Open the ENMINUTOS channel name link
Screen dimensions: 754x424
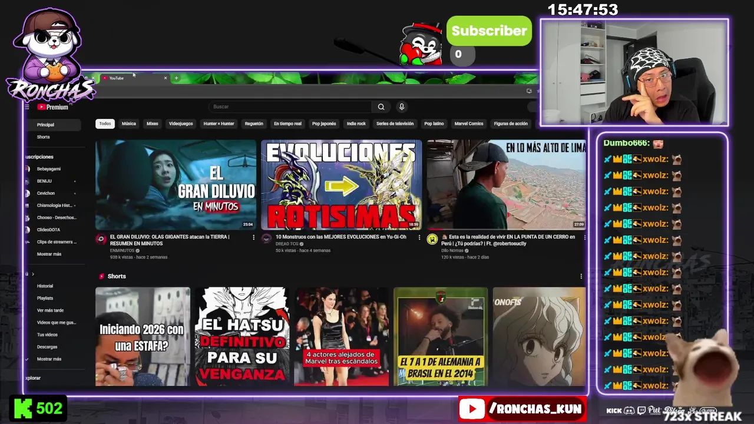(x=123, y=250)
